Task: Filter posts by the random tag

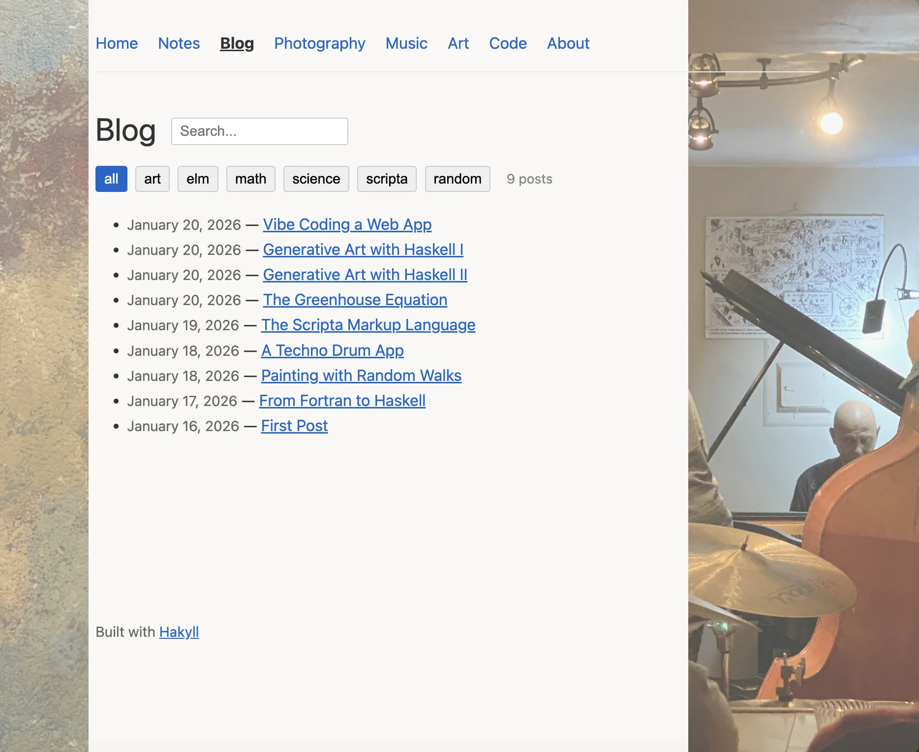Action: pos(457,179)
